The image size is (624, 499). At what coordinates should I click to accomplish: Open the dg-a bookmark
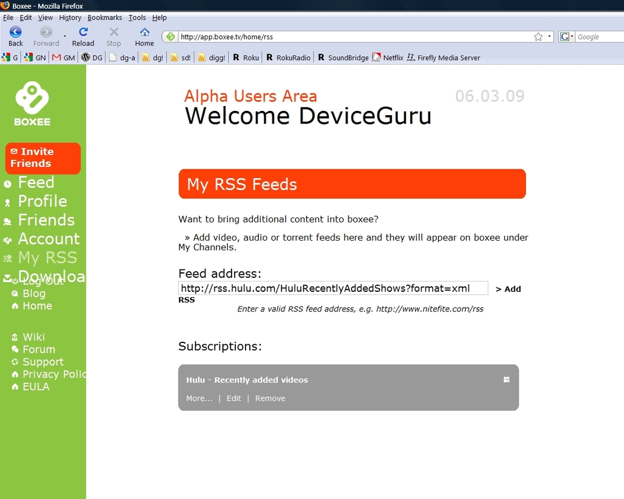122,58
